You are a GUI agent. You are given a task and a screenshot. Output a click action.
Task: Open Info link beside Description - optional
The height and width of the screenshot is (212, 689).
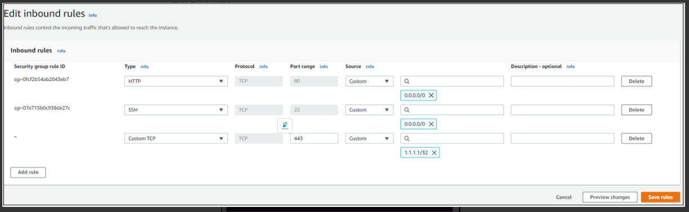coord(570,66)
